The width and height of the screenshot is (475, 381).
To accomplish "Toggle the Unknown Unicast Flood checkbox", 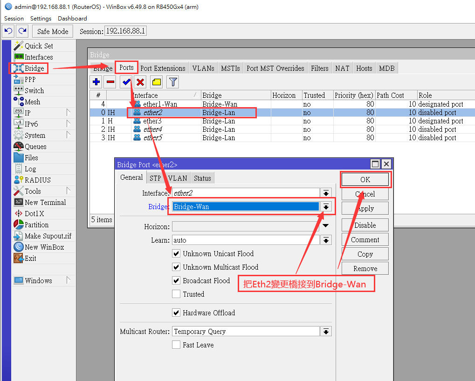I will coord(176,253).
